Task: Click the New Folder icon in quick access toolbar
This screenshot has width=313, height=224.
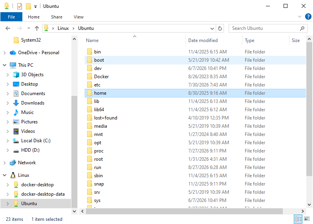Action: tap(28, 6)
